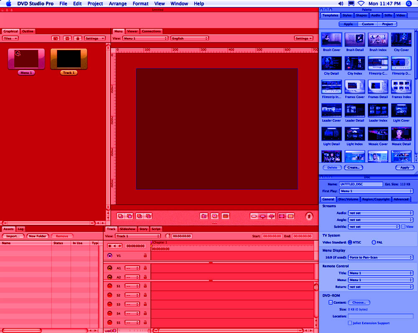The image size is (418, 333).
Task: Click the A1 track lock icon
Action: [x=145, y=268]
